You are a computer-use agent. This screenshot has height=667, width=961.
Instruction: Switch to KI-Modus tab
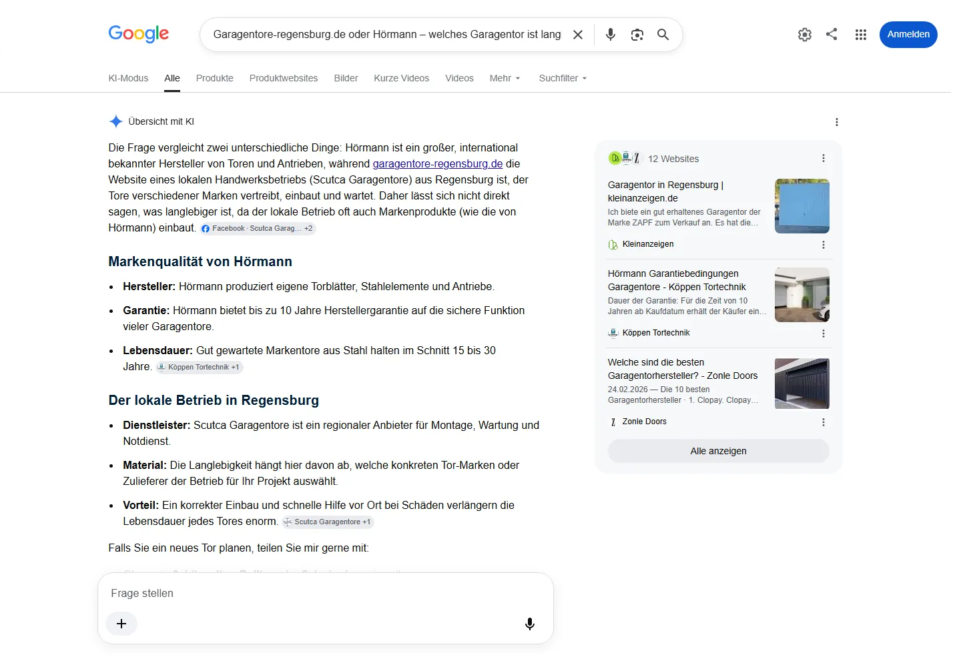[128, 78]
